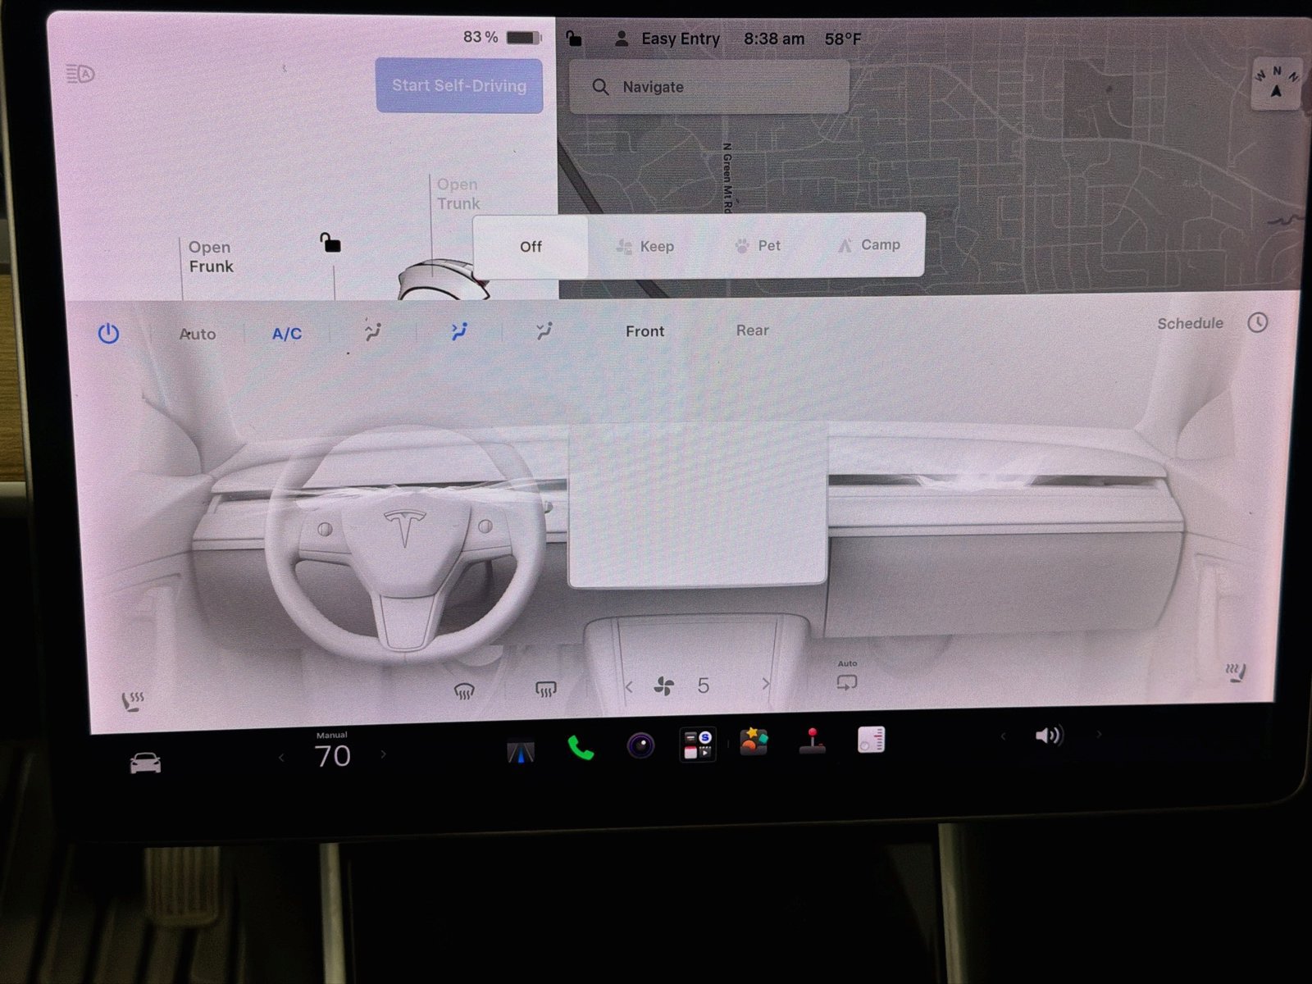This screenshot has width=1312, height=984.
Task: Select Keep climate mode
Action: (645, 246)
